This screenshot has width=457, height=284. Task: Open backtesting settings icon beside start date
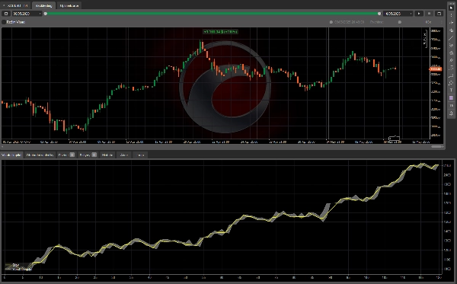(6, 14)
